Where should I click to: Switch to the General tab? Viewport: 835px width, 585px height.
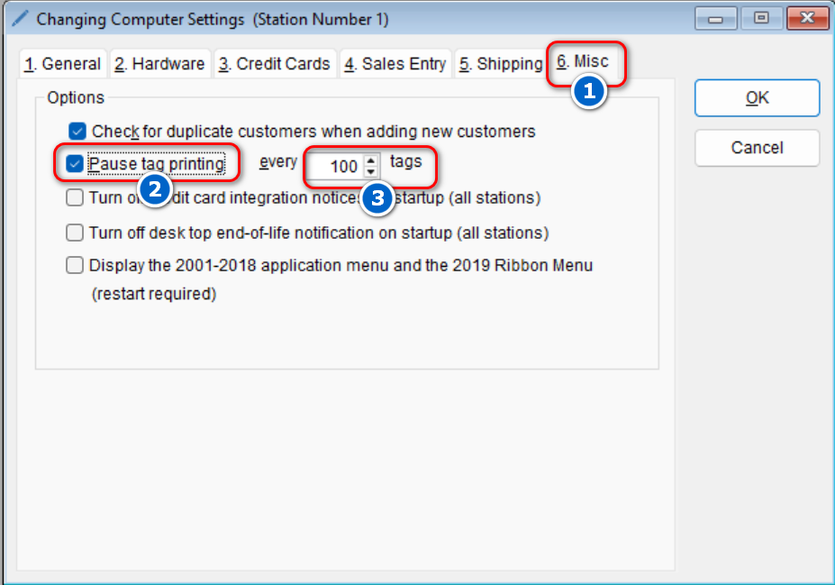[x=62, y=64]
